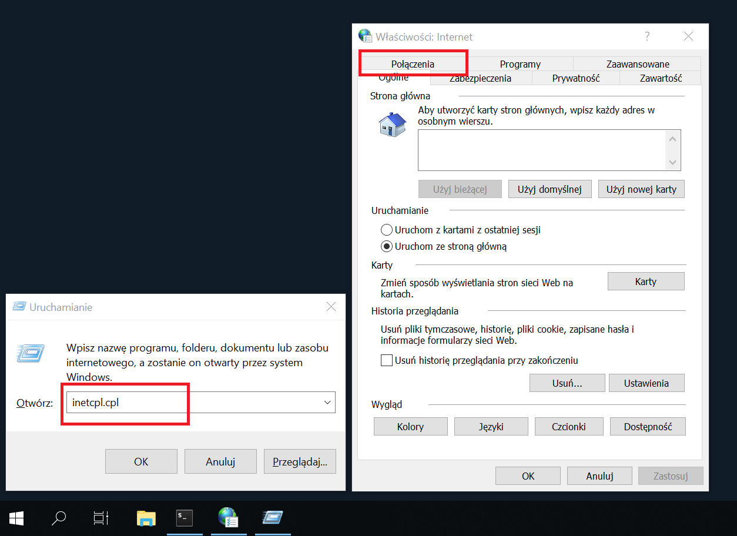
Task: Expand the Otwórz combo box dropdown arrow
Action: pyautogui.click(x=327, y=403)
